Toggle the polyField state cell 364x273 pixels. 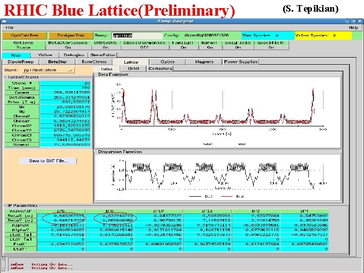pos(238,48)
